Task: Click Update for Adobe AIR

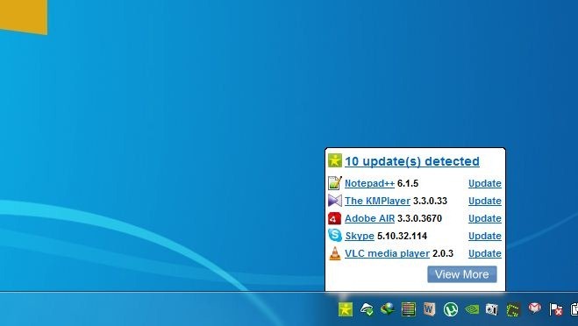Action: [x=485, y=218]
